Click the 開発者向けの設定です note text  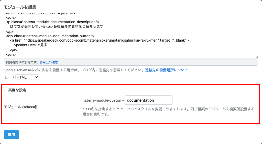click(22, 62)
